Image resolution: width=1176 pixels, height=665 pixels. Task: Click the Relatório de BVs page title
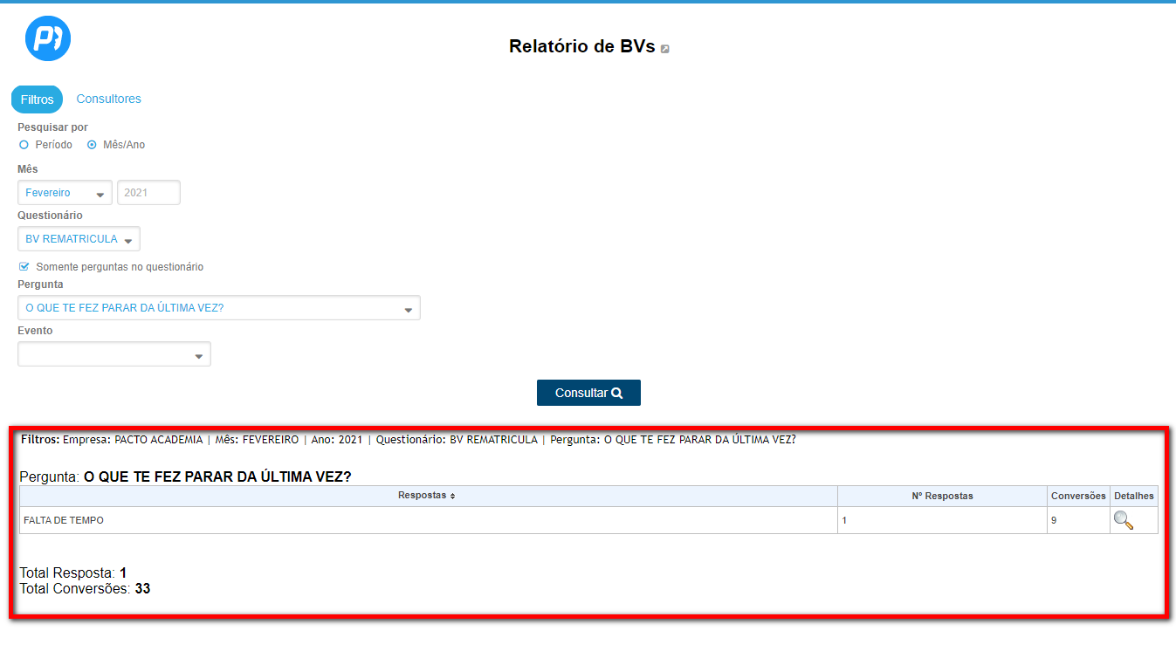pyautogui.click(x=581, y=47)
